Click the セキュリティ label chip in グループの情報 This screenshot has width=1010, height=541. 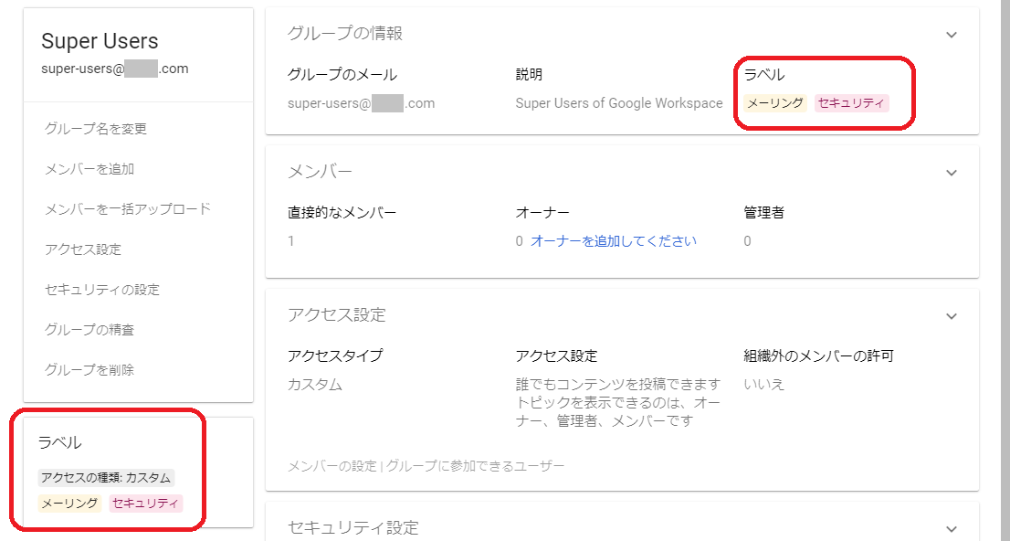coord(851,102)
